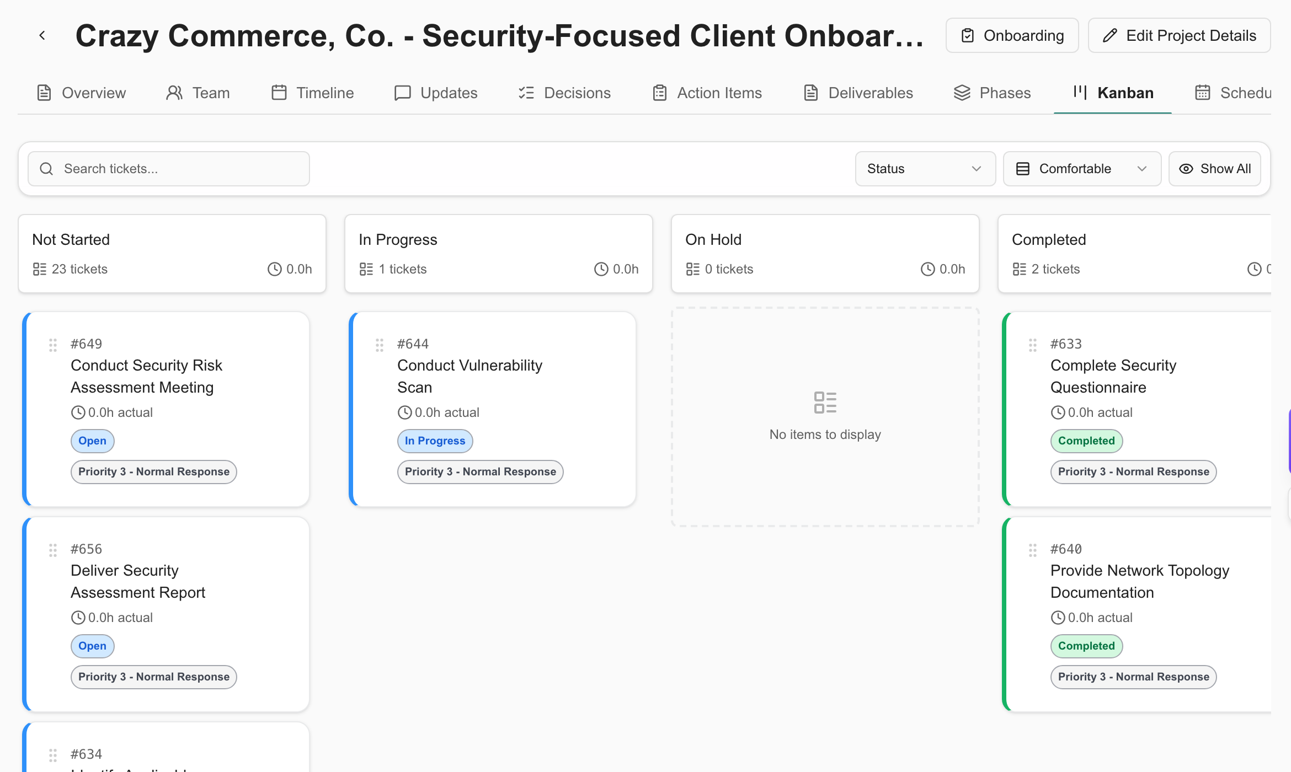Click the In Progress column clock icon
The height and width of the screenshot is (772, 1291).
pos(601,269)
